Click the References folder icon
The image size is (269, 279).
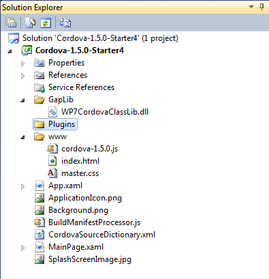click(x=39, y=75)
